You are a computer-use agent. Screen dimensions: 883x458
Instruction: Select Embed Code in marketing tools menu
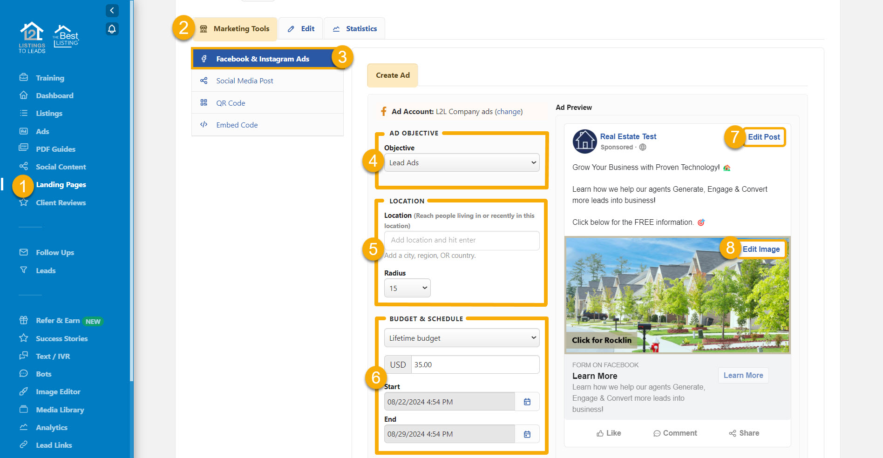[237, 125]
